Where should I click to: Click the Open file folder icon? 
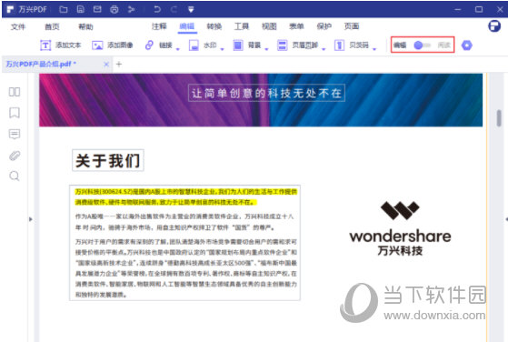point(64,9)
